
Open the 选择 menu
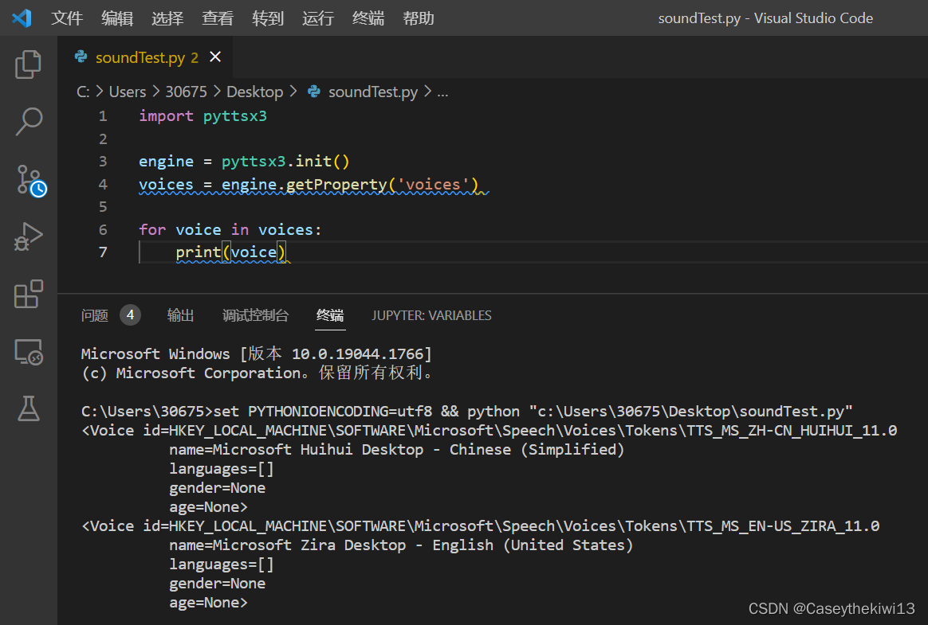[167, 18]
